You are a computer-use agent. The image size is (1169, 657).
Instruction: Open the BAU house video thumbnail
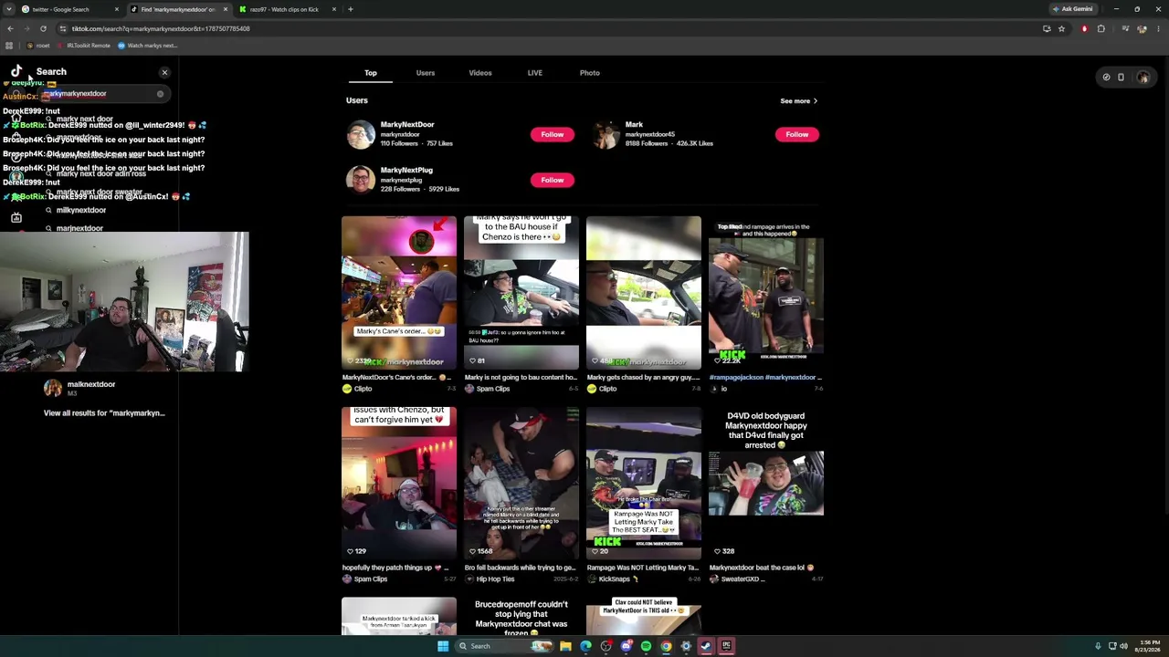click(521, 293)
